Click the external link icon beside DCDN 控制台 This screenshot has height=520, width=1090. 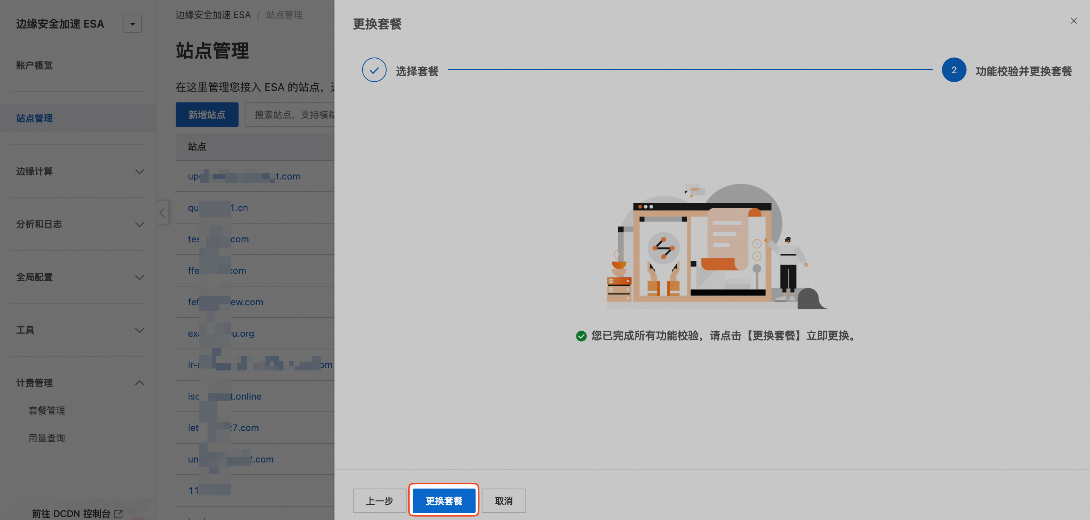pyautogui.click(x=119, y=513)
